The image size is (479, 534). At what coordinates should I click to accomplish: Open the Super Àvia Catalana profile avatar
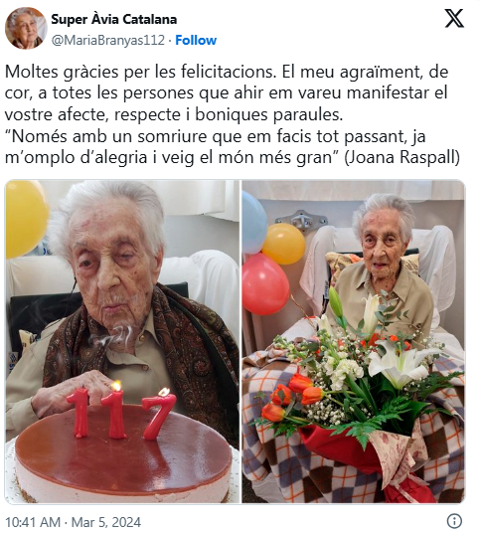26,28
